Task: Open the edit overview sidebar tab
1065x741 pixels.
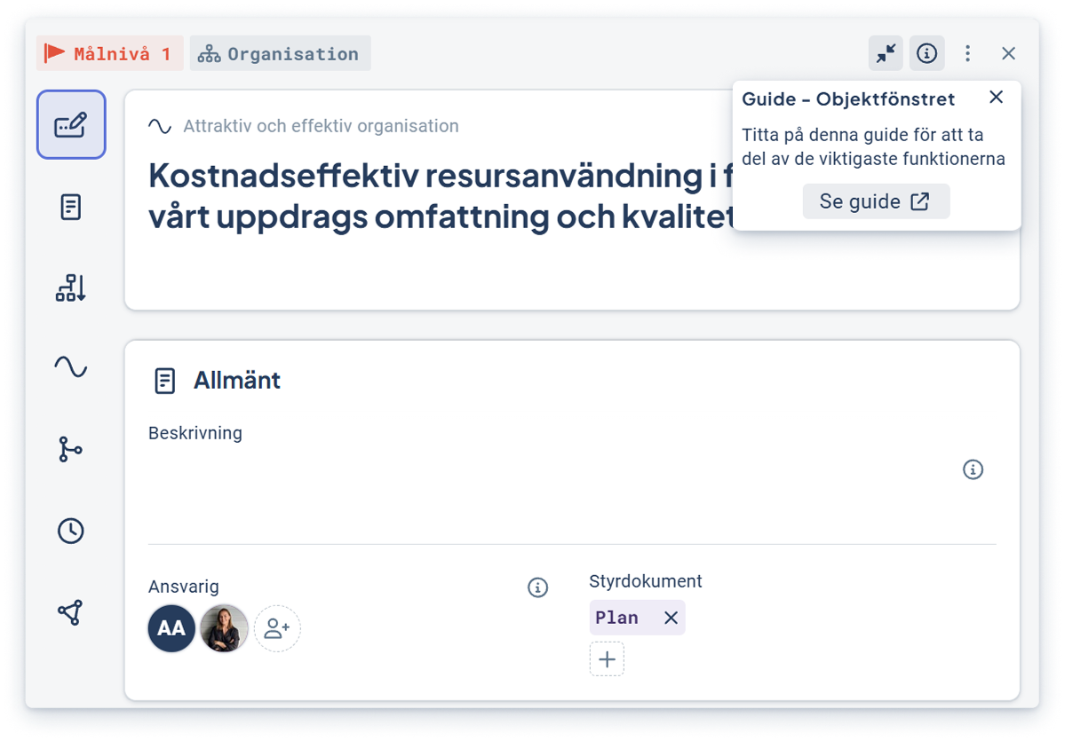Action: (71, 125)
